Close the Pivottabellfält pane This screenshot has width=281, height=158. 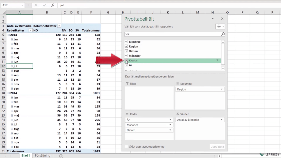[x=222, y=19]
